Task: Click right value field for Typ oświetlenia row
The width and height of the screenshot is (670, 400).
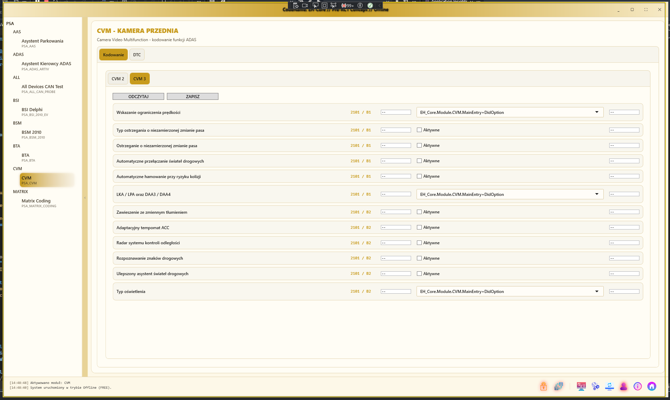Action: pos(624,291)
